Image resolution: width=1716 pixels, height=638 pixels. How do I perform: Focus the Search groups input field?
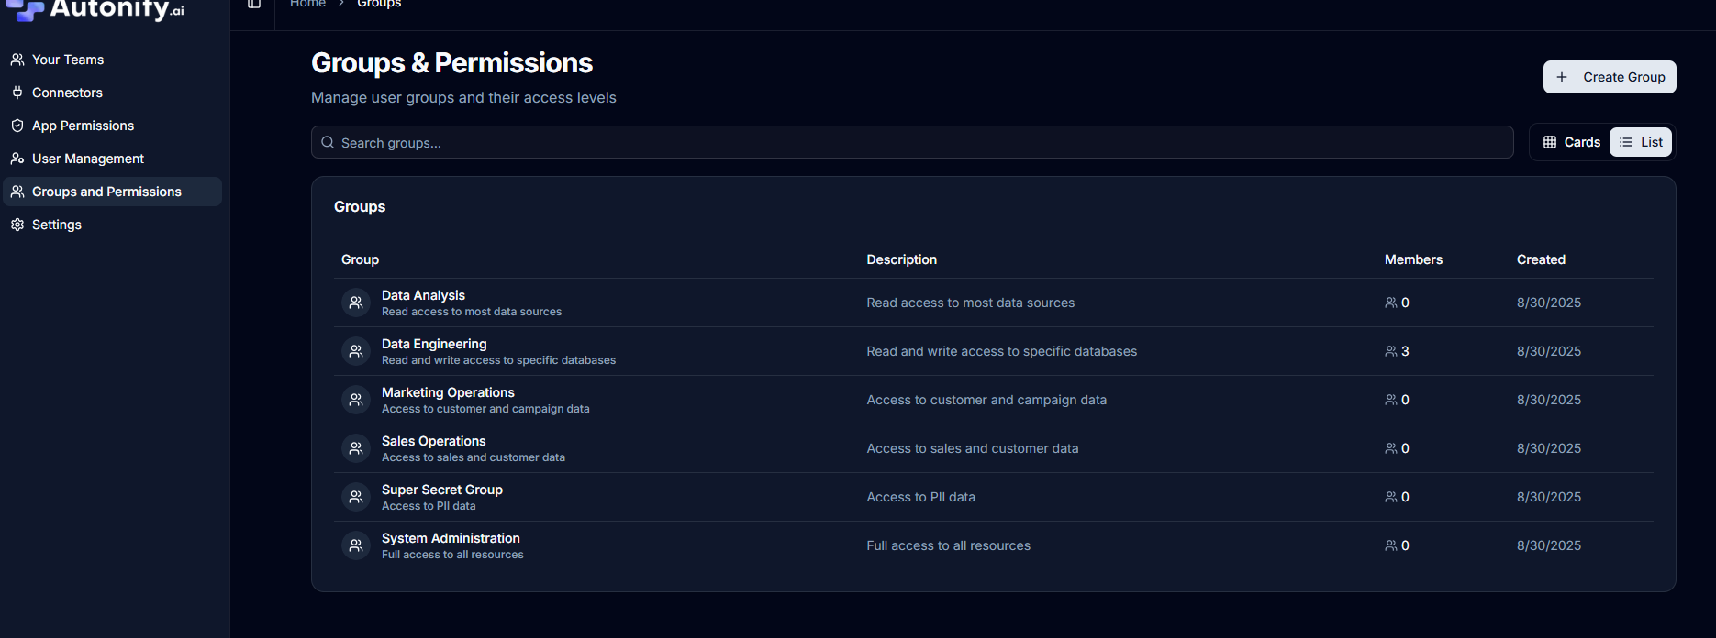point(912,142)
